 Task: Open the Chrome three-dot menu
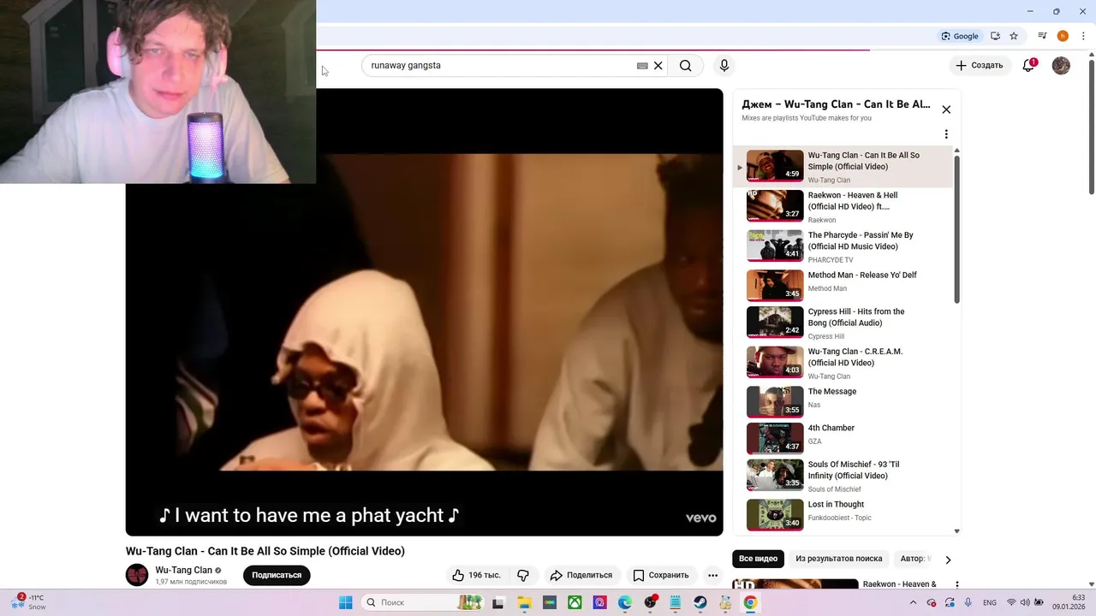tap(1083, 36)
